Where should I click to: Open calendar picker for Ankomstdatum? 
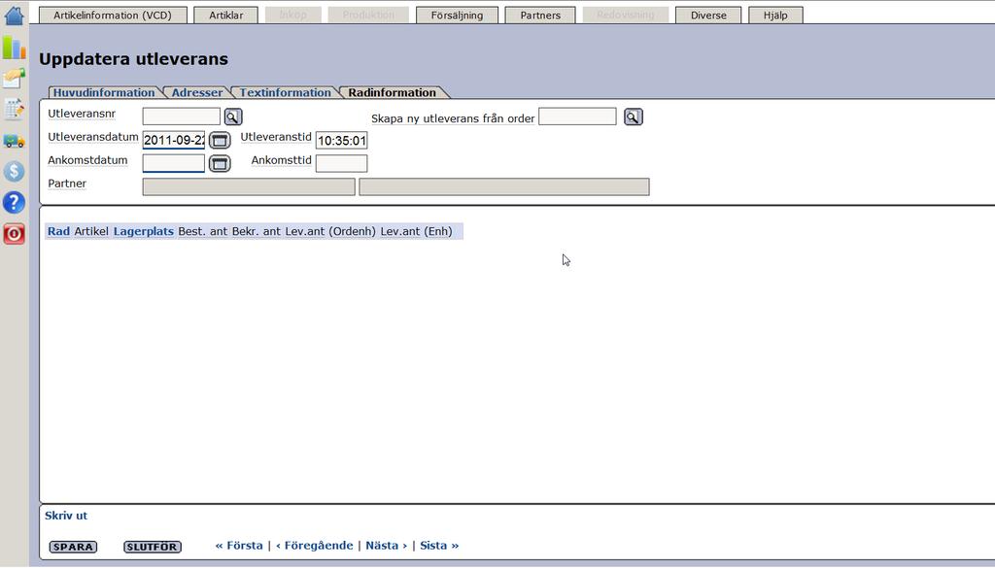click(220, 163)
